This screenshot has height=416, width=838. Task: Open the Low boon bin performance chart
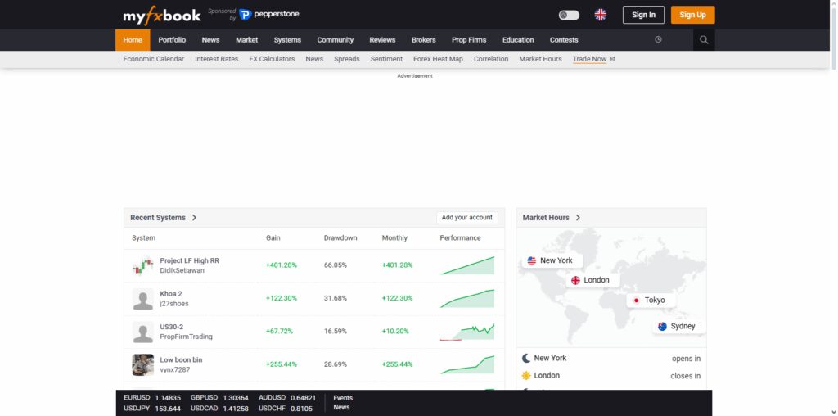click(x=467, y=364)
